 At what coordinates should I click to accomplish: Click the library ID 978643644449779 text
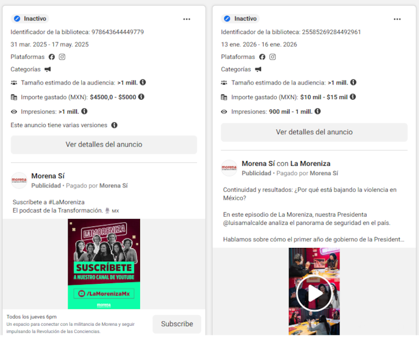[118, 32]
